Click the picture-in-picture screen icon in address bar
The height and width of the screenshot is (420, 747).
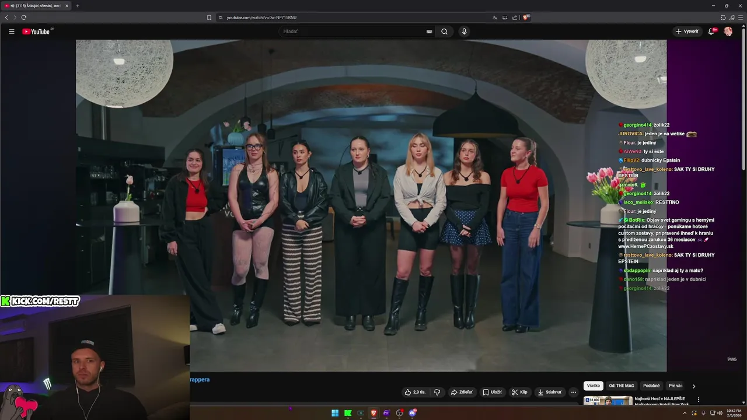(505, 17)
